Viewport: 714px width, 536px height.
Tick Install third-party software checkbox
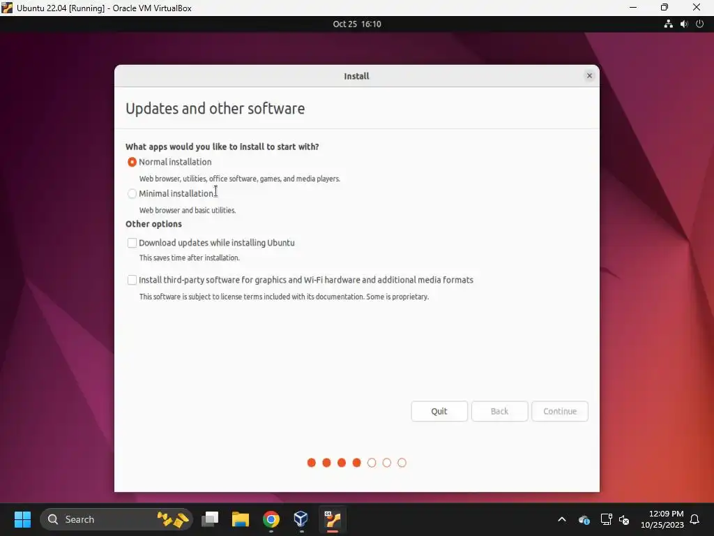tap(132, 280)
